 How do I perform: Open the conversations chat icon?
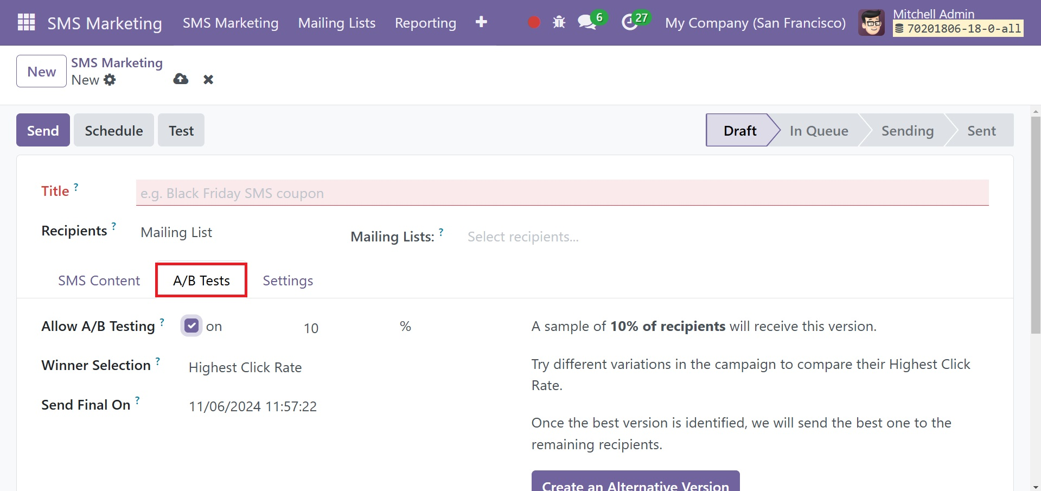[x=587, y=22]
